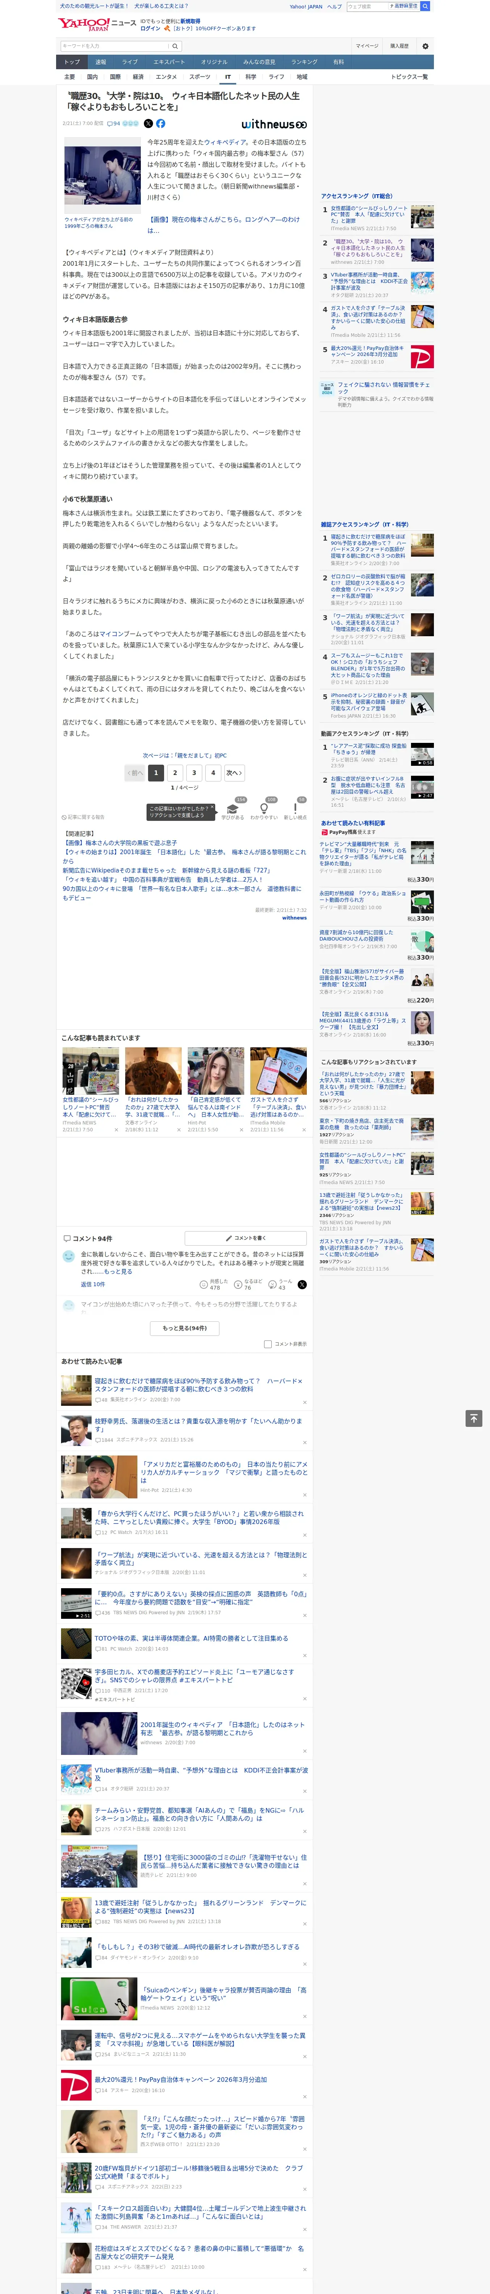Click the withnews publisher logo

click(274, 125)
